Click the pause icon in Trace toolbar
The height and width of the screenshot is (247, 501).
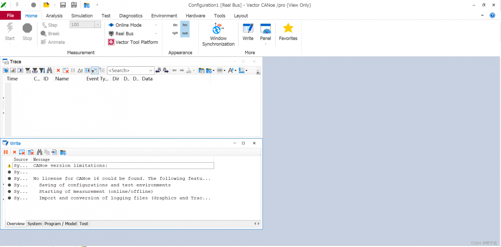73,71
